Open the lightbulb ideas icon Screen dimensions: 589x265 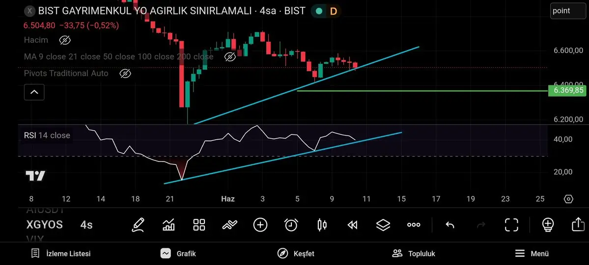point(548,225)
